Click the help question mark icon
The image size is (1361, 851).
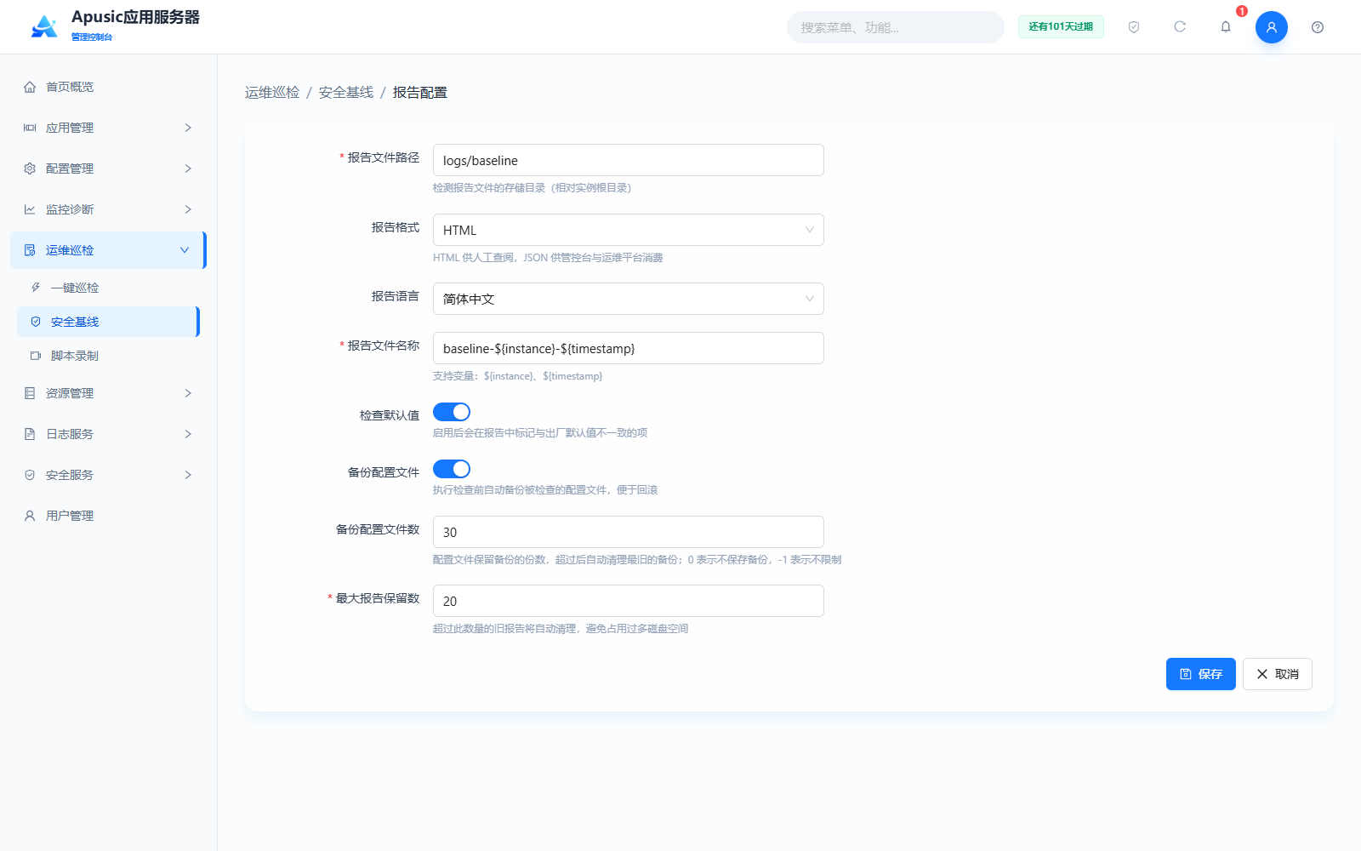pos(1318,27)
